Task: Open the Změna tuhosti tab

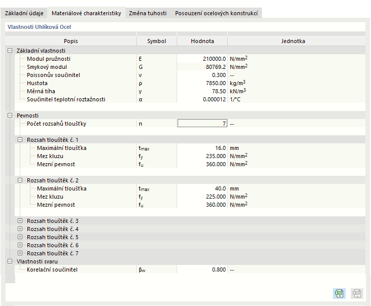Action: pos(147,14)
